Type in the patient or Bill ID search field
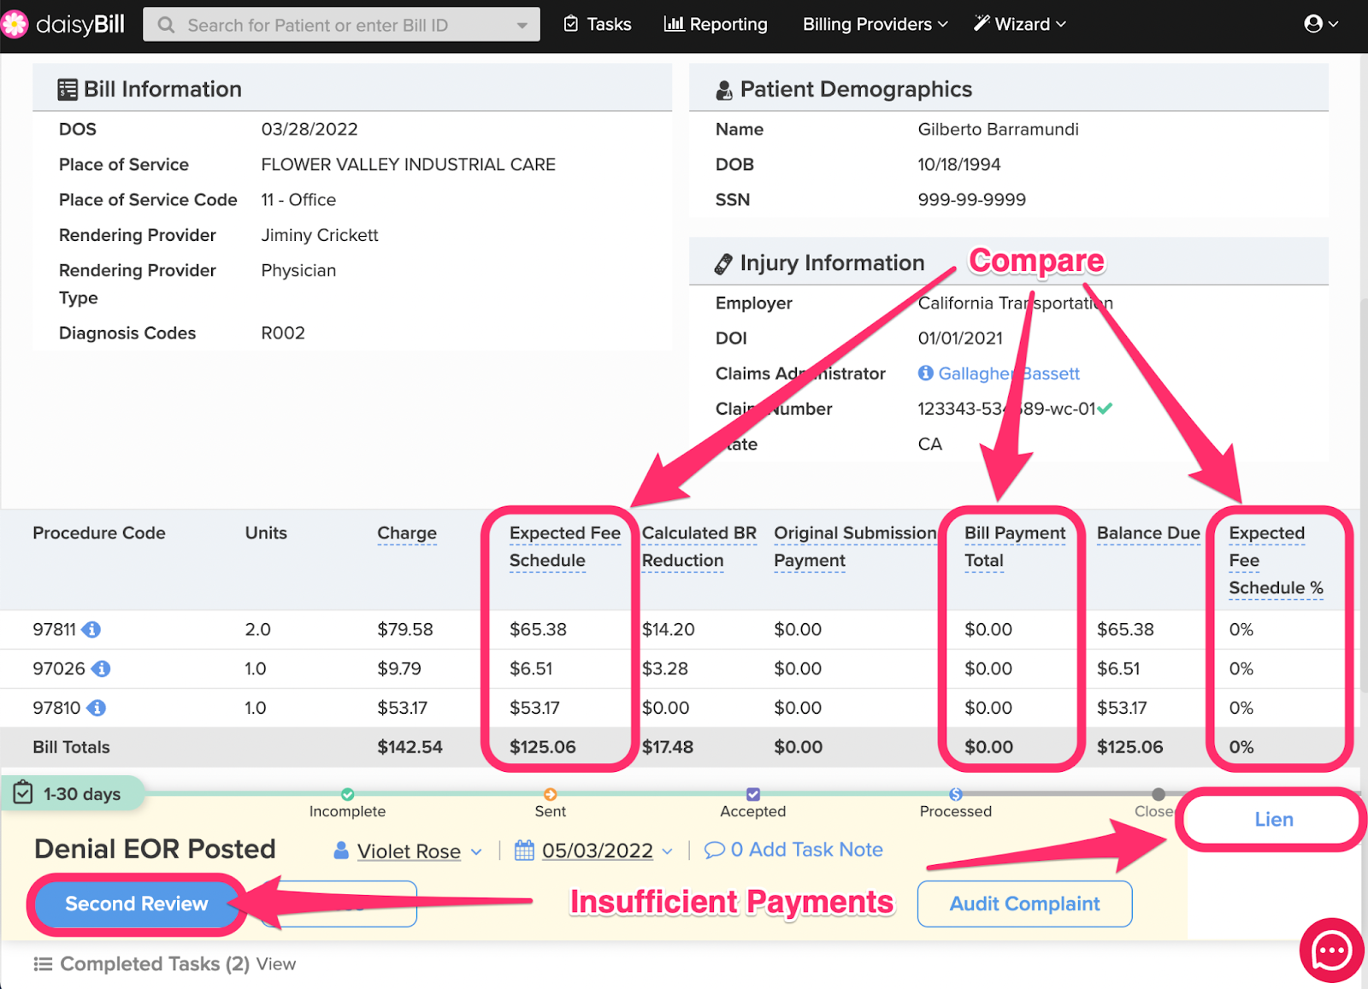 point(342,25)
